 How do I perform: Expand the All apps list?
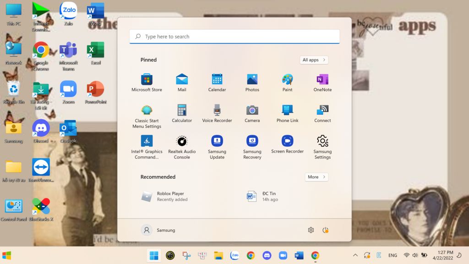[x=314, y=60]
